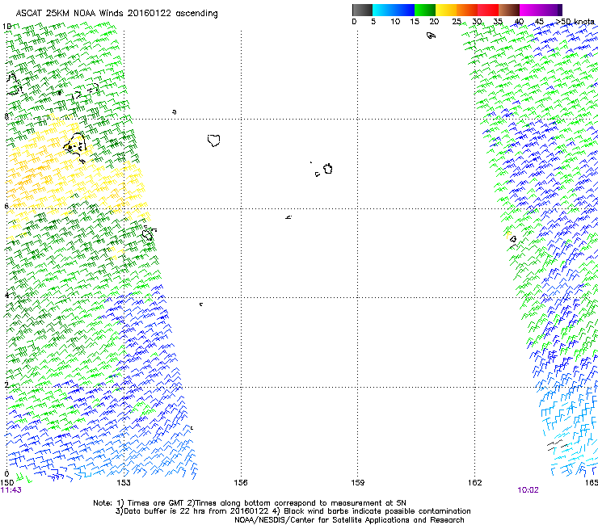Click the '35' label under color bar
The width and height of the screenshot is (598, 525).
click(x=498, y=22)
